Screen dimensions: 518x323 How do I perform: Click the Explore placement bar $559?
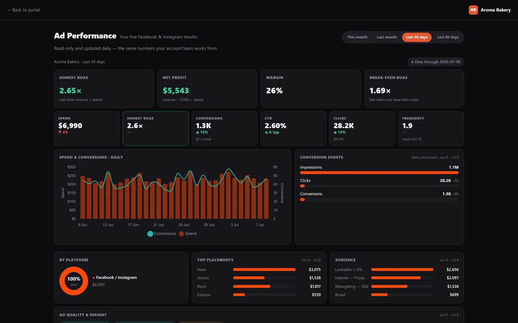click(264, 295)
